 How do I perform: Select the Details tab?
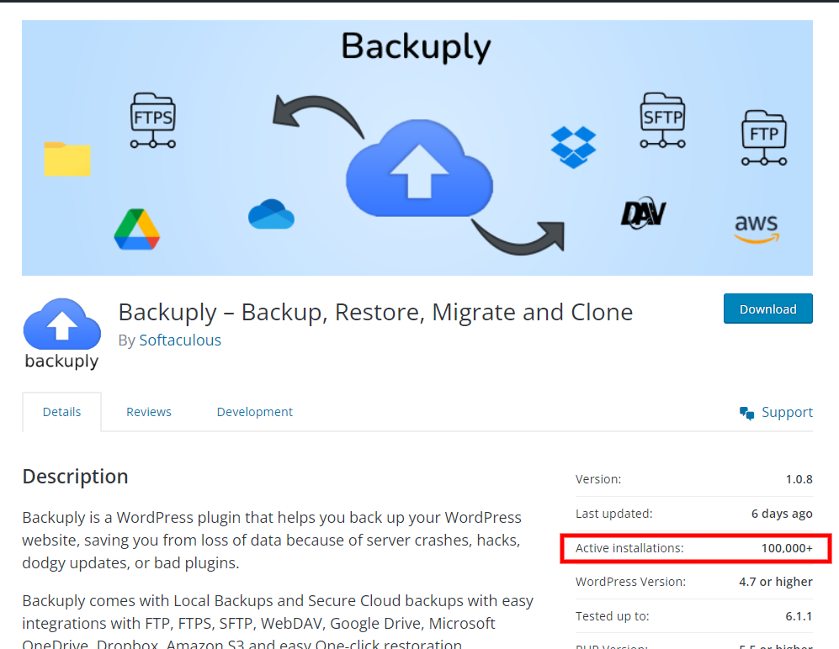(x=61, y=412)
